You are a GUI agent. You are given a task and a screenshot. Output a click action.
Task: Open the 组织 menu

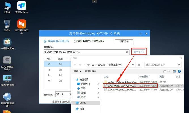pos(78,71)
